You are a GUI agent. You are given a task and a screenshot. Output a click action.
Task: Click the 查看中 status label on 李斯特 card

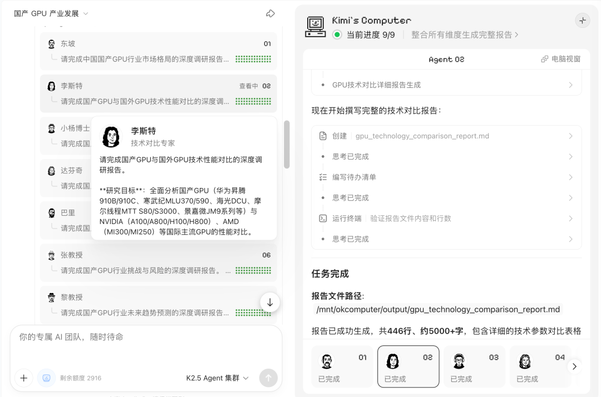[248, 86]
